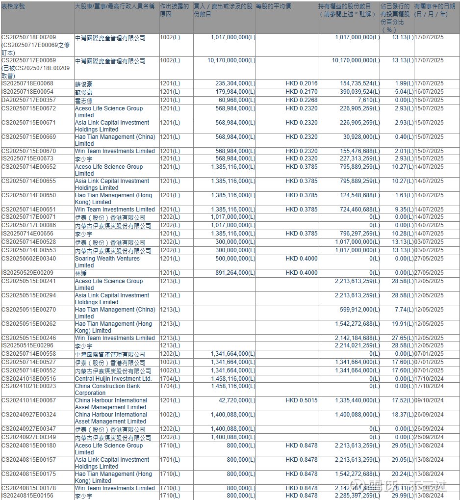Screen dimensions: 460x500
Task: Select percentage 19.91(L) cell
Action: (x=403, y=324)
